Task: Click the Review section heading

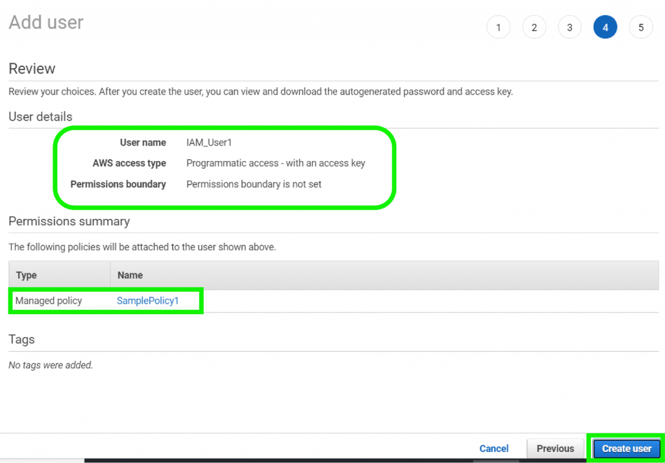Action: 32,69
